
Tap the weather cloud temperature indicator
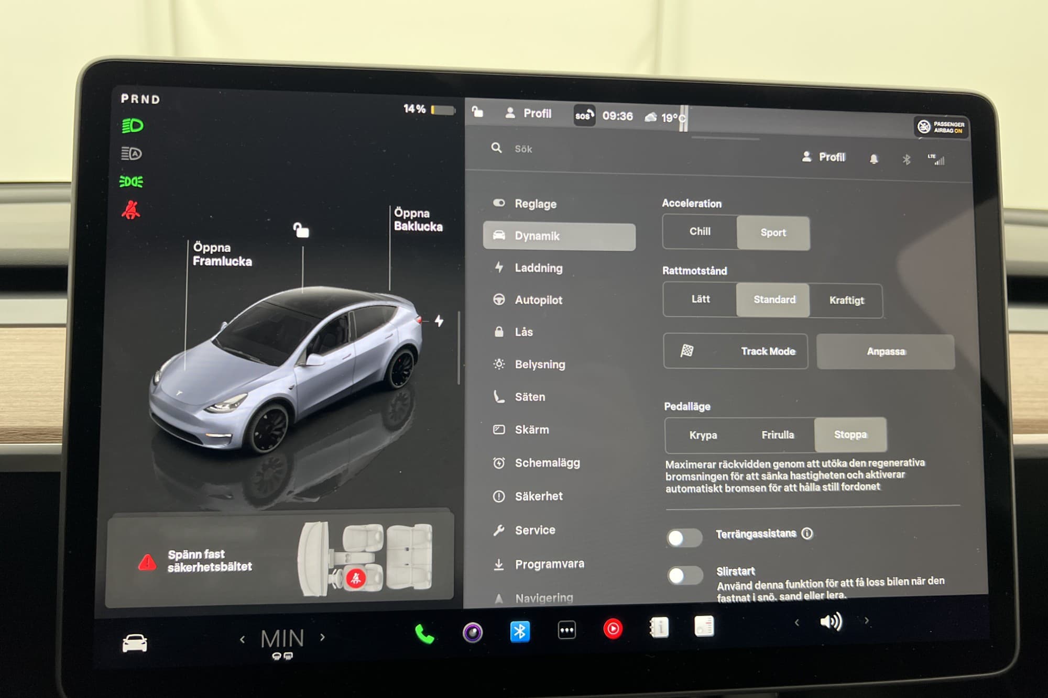pyautogui.click(x=665, y=117)
